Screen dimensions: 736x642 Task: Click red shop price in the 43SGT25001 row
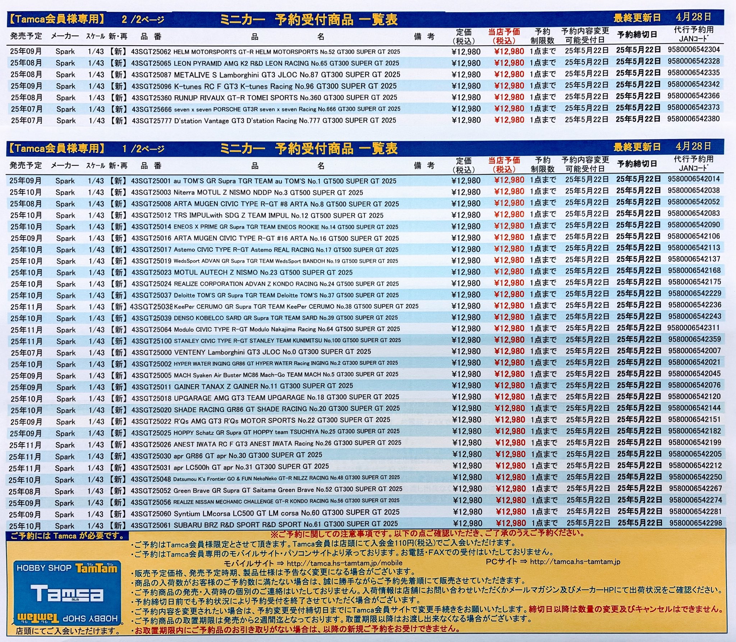pyautogui.click(x=509, y=180)
